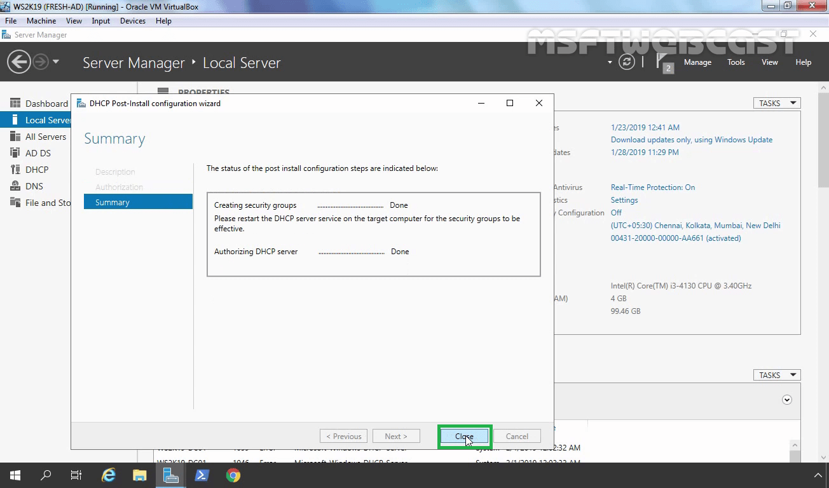
Task: Collapse the events panel with the chevron
Action: pos(787,400)
